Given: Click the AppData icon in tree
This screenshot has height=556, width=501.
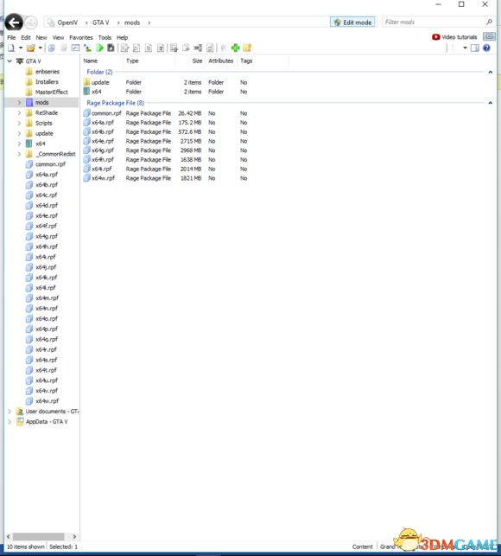Looking at the screenshot, I should (20, 422).
